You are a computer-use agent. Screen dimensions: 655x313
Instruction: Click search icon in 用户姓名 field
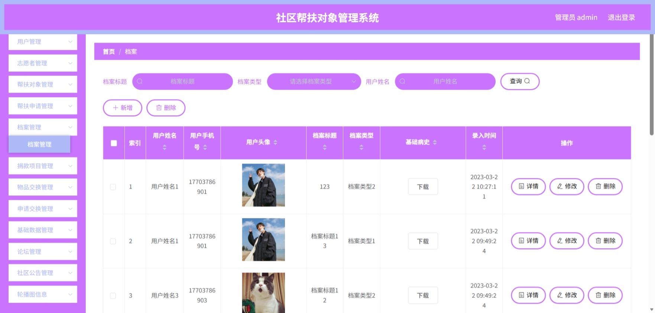click(402, 81)
